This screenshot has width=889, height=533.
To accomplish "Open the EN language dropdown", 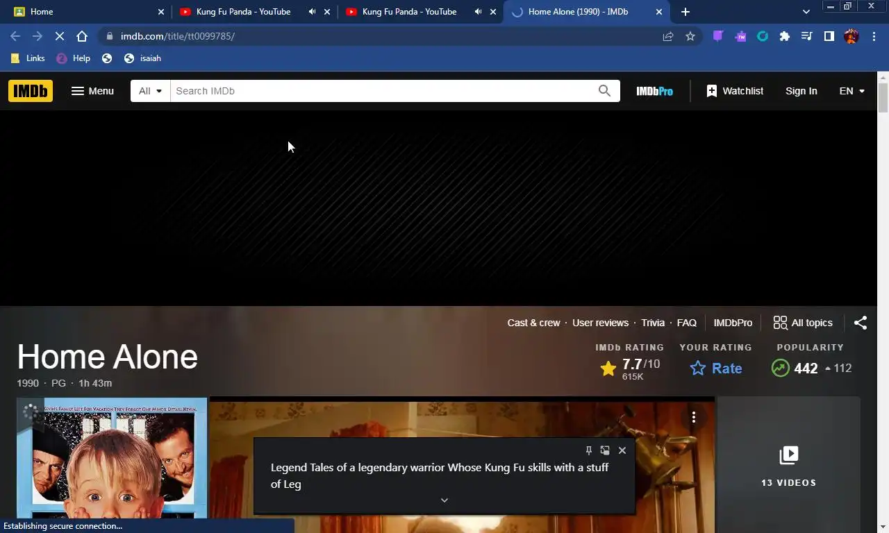I will 852,91.
